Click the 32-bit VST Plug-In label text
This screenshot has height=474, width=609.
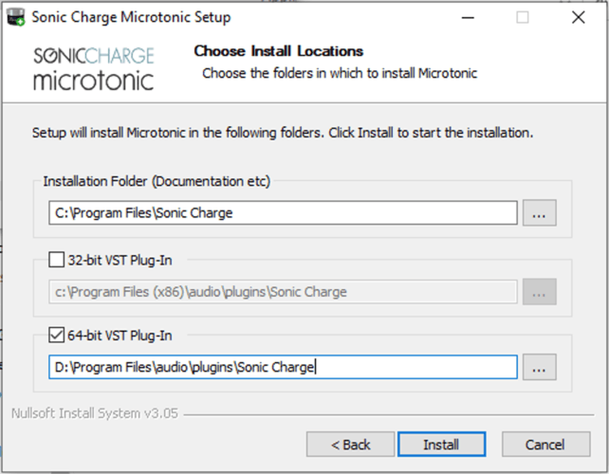click(x=120, y=260)
